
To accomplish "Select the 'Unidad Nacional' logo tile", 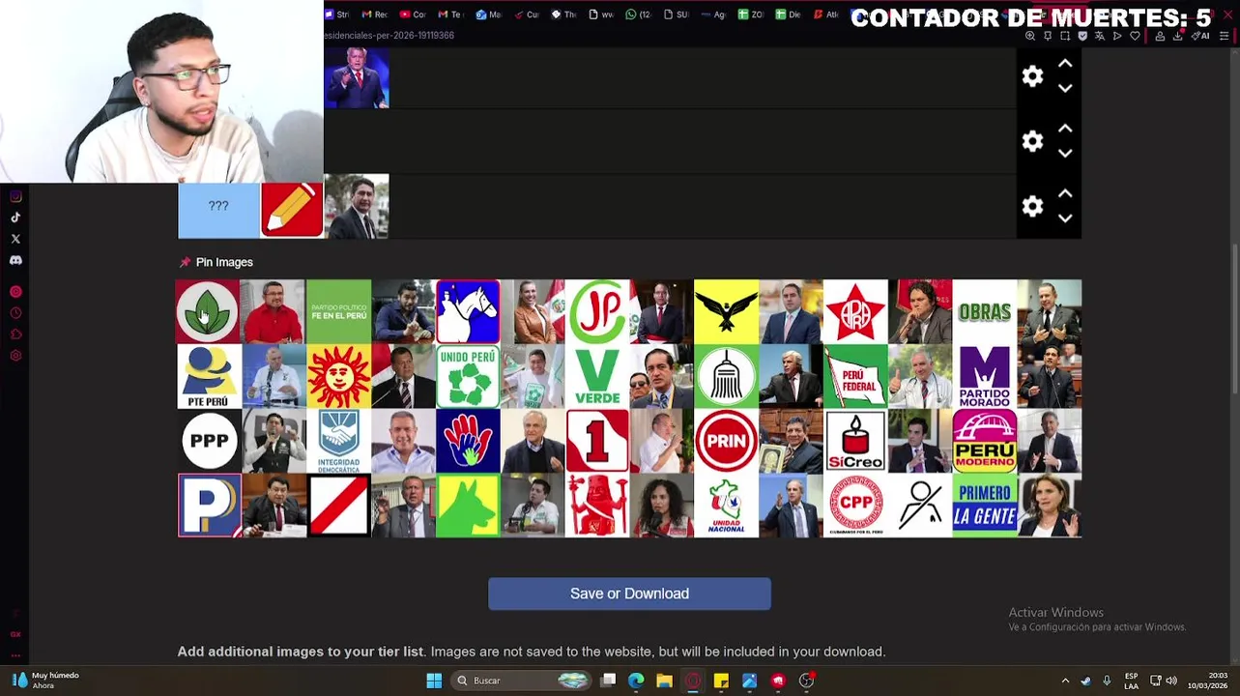I will tap(726, 506).
